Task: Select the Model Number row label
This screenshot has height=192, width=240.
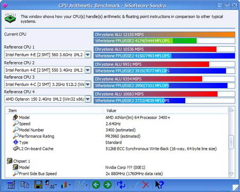Action: [32, 130]
